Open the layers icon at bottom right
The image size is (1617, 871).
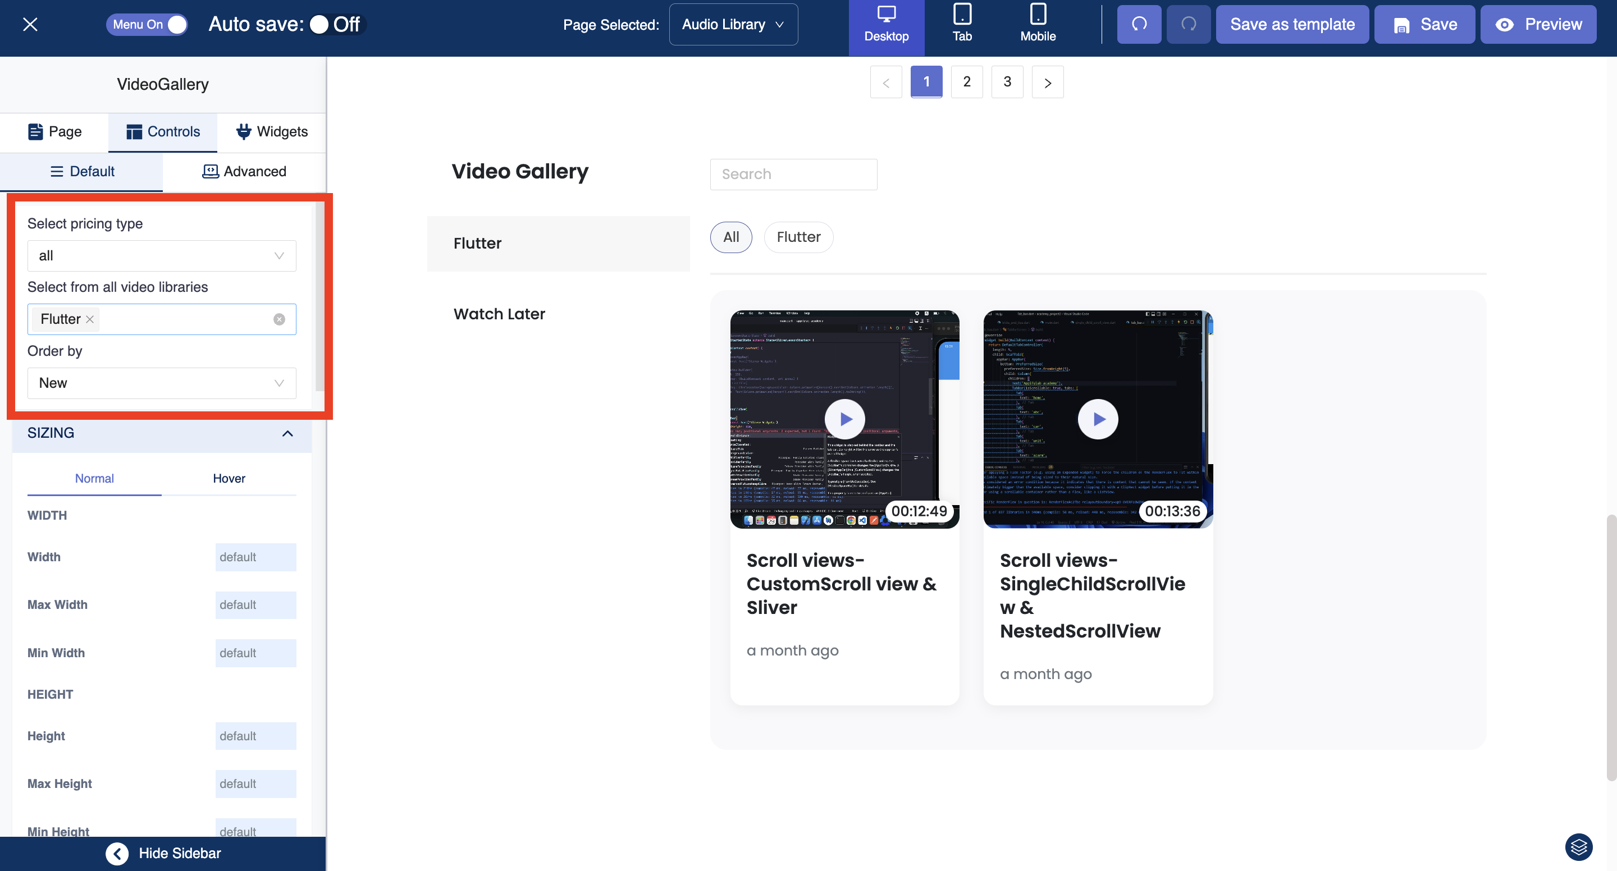pyautogui.click(x=1578, y=846)
